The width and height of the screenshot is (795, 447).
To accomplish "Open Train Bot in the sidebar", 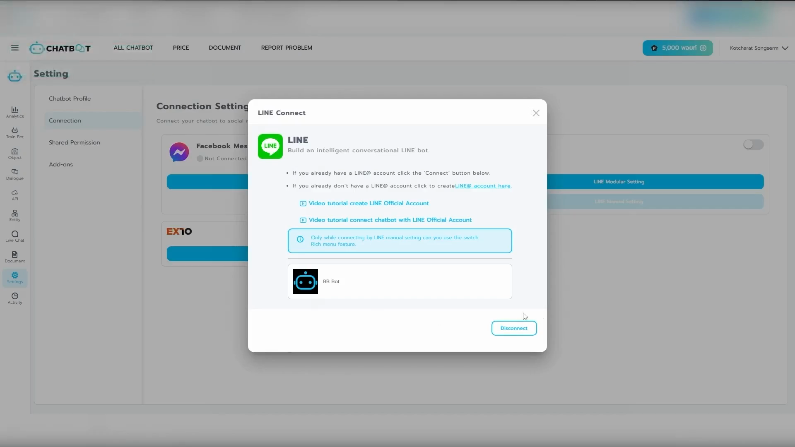I will coord(15,132).
